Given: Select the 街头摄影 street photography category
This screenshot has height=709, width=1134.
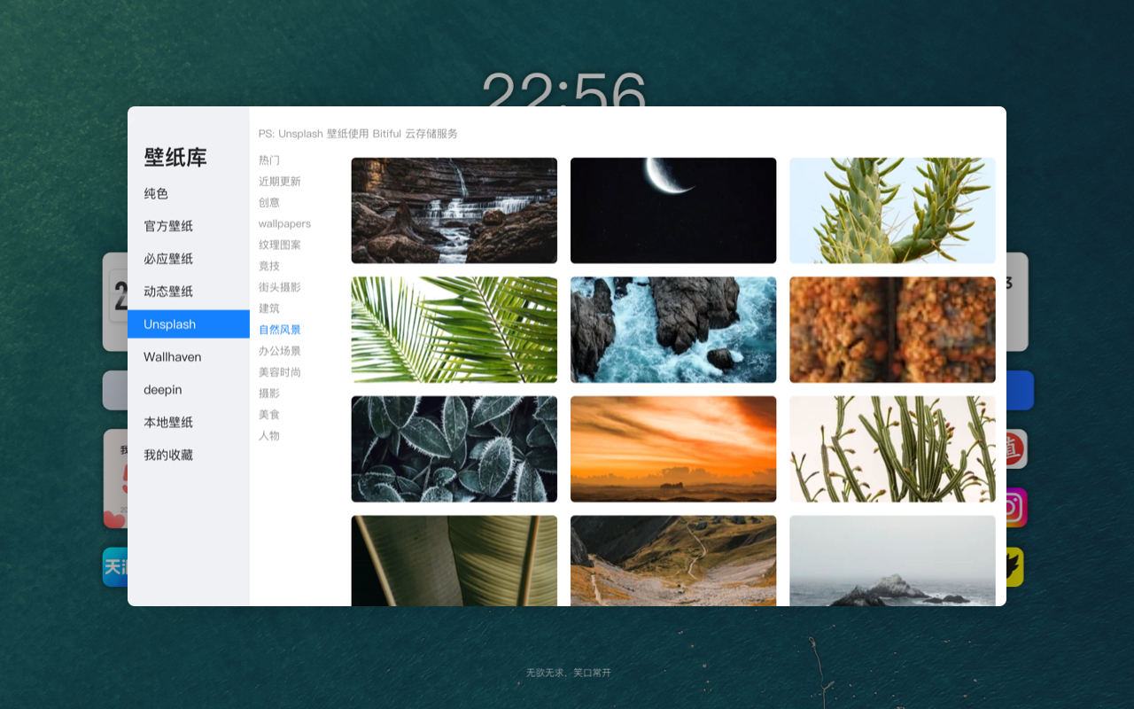Looking at the screenshot, I should pyautogui.click(x=280, y=287).
